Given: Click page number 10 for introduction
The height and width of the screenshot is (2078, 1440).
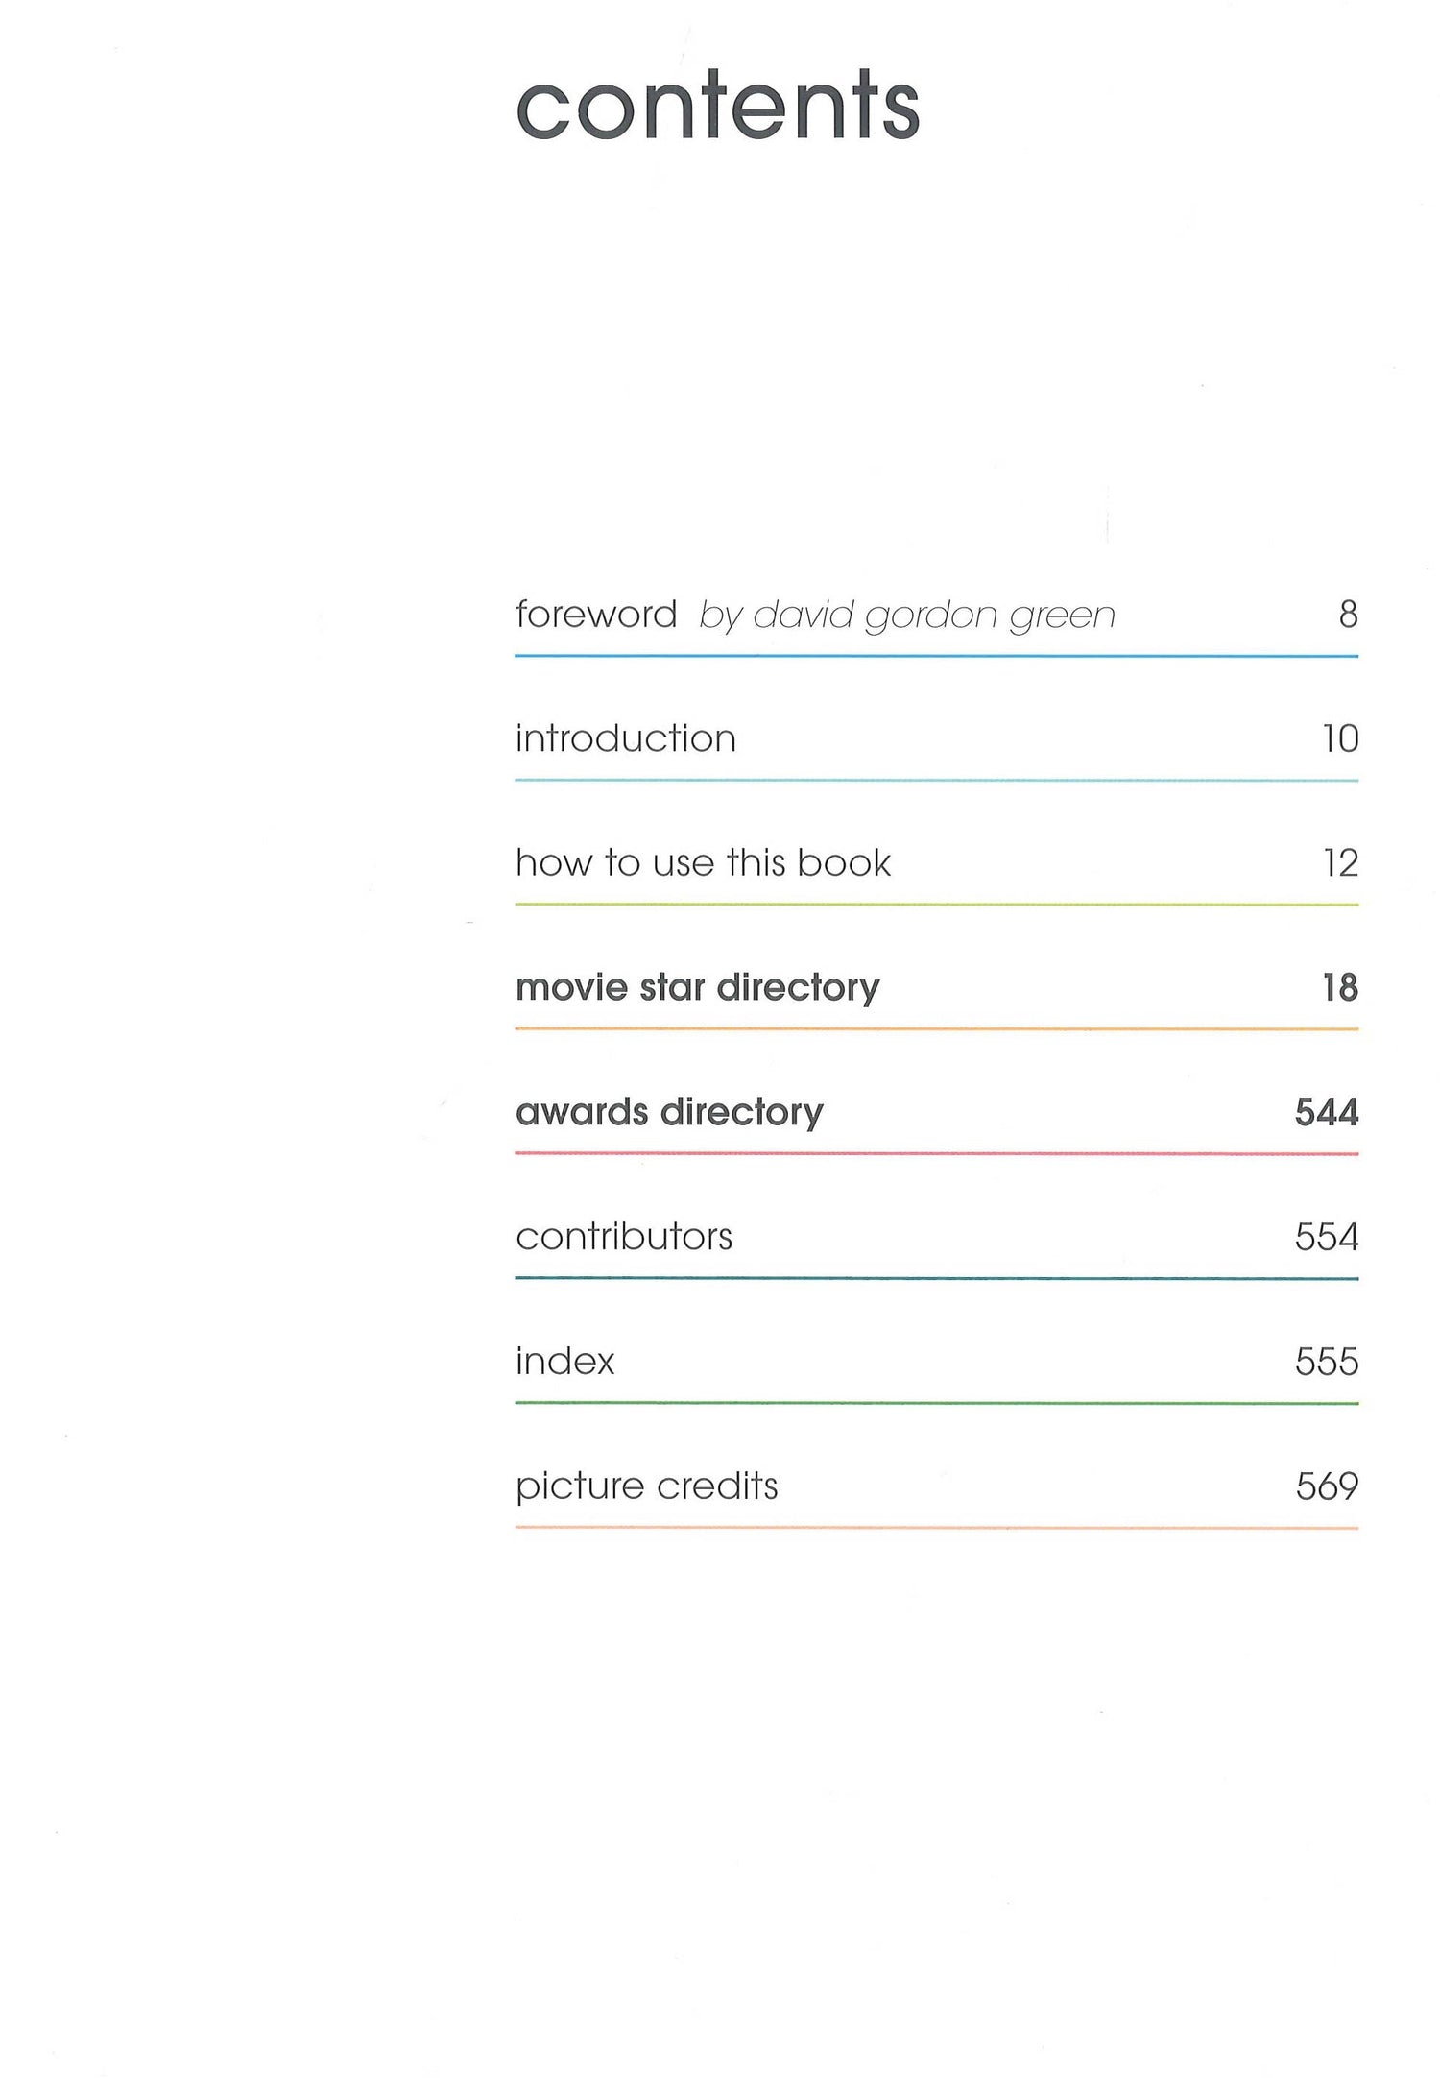Looking at the screenshot, I should click(1340, 738).
